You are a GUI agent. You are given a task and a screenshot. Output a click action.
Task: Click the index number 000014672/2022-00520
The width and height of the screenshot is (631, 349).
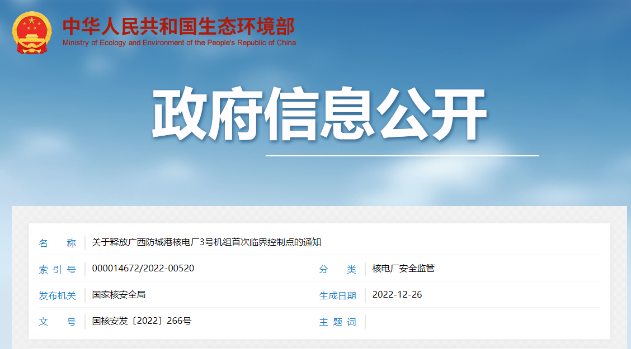click(143, 269)
